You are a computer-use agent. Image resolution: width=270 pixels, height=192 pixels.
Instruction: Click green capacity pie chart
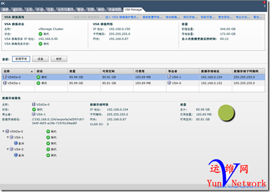[x=226, y=113]
